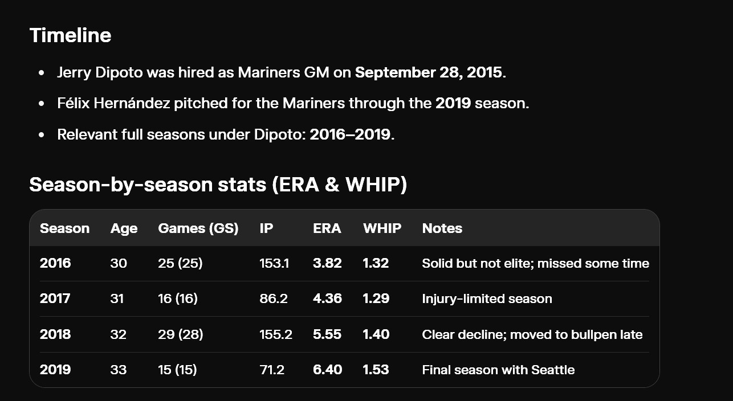Click the 1.53 WHIP value
The width and height of the screenshot is (733, 401).
[x=376, y=370]
